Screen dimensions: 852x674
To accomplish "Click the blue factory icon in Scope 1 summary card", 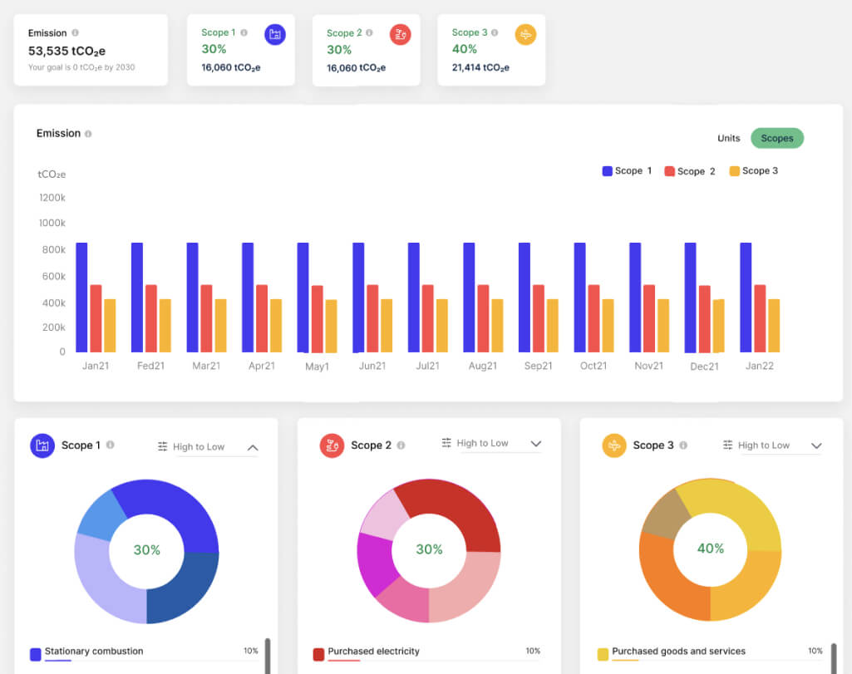I will 275,35.
